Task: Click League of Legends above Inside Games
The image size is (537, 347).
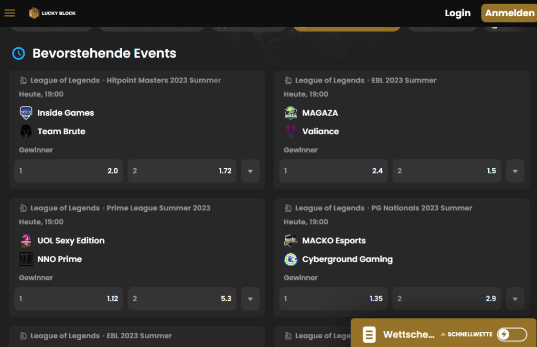Action: pos(65,80)
